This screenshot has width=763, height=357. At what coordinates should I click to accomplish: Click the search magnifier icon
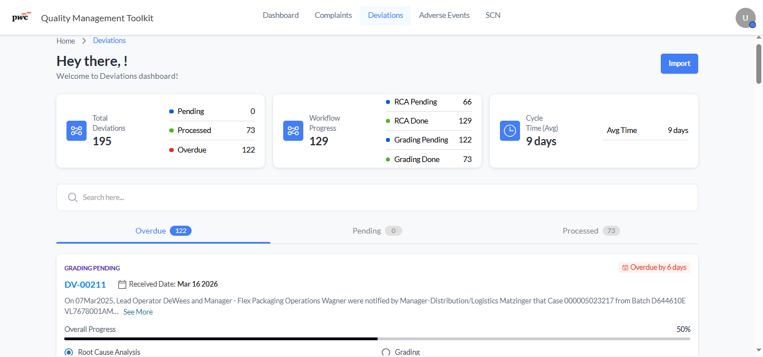click(x=73, y=197)
